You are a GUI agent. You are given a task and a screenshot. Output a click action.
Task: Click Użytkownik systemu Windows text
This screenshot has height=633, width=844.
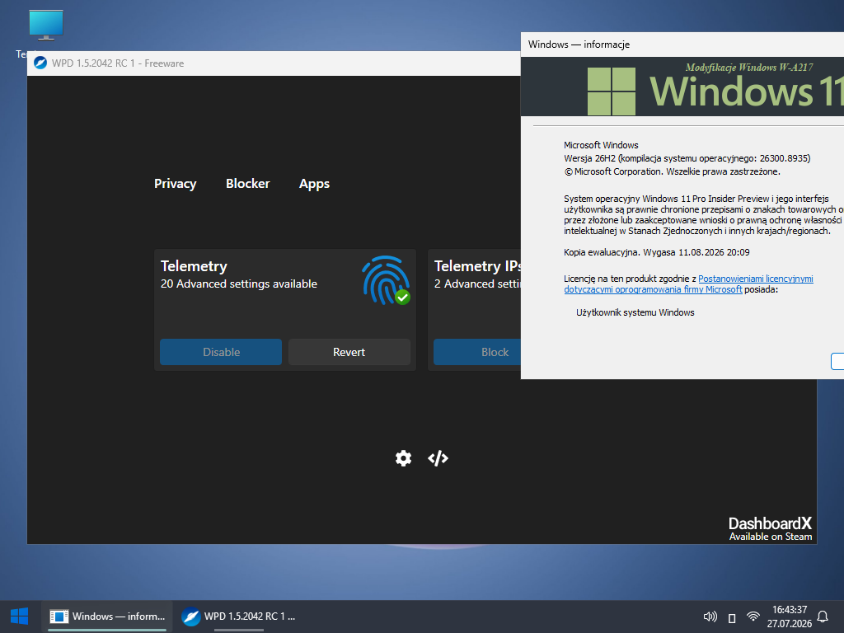[635, 312]
